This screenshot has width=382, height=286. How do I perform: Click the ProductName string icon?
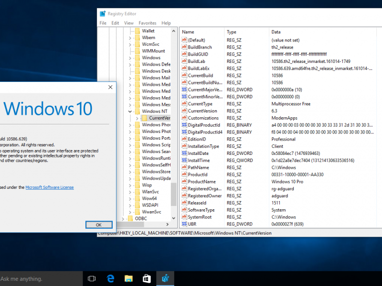[x=184, y=182]
